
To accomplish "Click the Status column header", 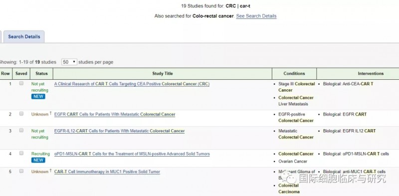I will click(x=41, y=74).
